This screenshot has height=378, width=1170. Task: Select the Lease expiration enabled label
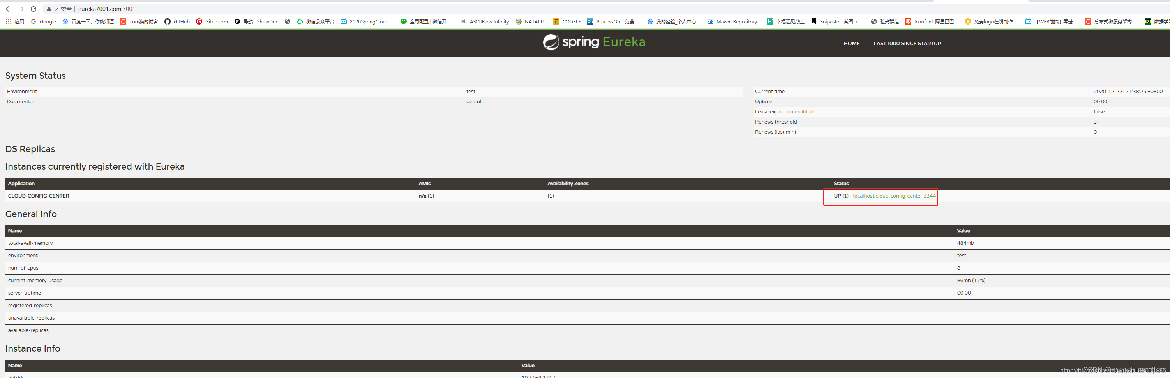(784, 112)
